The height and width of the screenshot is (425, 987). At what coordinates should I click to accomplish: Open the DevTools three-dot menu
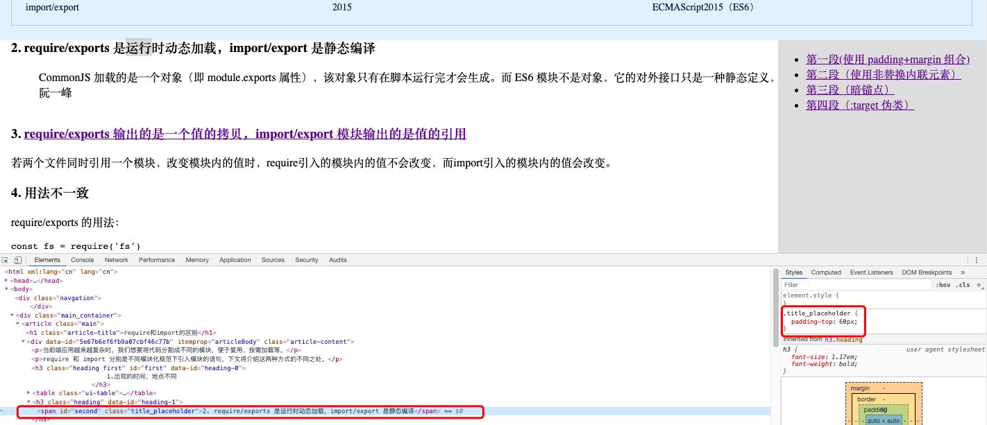click(977, 260)
